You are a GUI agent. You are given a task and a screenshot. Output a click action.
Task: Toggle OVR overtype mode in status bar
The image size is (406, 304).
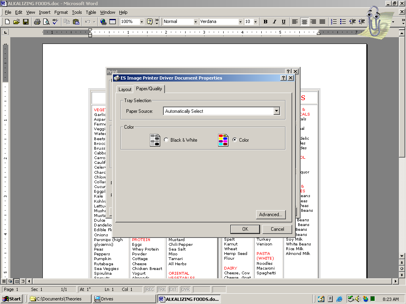(186, 289)
